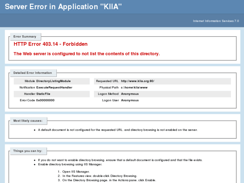Click the "Internet Information Services 7.0" text
The width and height of the screenshot is (244, 183).
(216, 21)
